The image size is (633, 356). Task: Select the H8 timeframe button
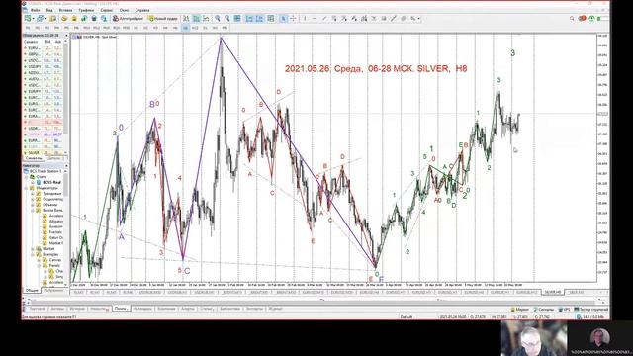pyautogui.click(x=185, y=28)
